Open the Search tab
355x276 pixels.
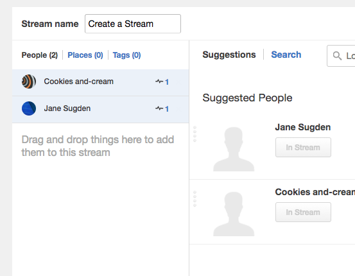(286, 55)
